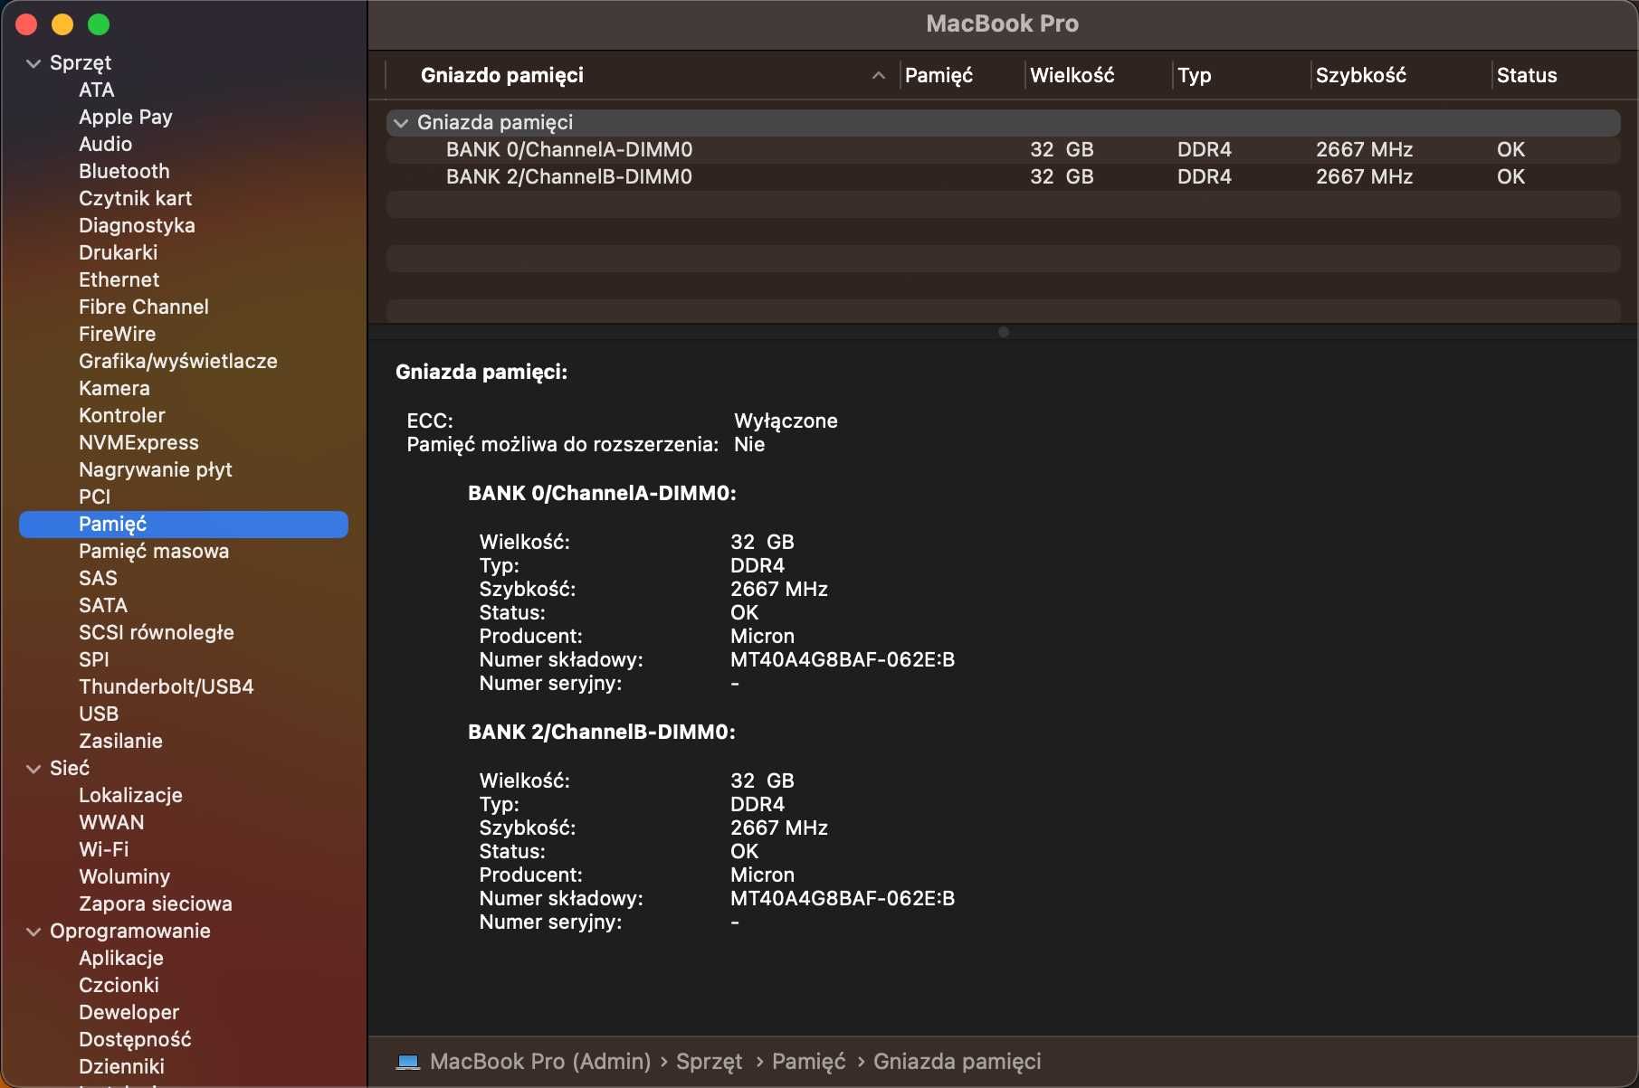Click Gniazda pamięci in bottom path bar
Screen dimensions: 1639x1088
pyautogui.click(x=957, y=1062)
